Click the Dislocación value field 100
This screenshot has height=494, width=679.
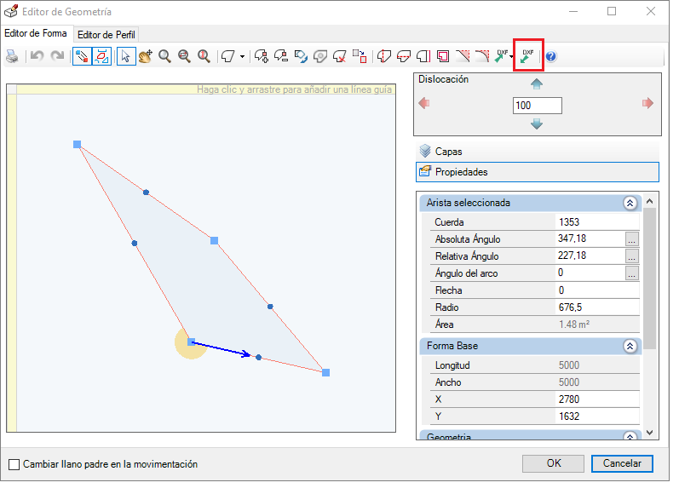tap(538, 106)
